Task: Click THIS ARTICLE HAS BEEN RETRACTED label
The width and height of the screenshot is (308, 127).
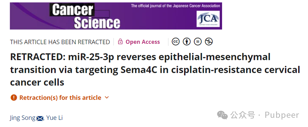Action: pos(60,42)
